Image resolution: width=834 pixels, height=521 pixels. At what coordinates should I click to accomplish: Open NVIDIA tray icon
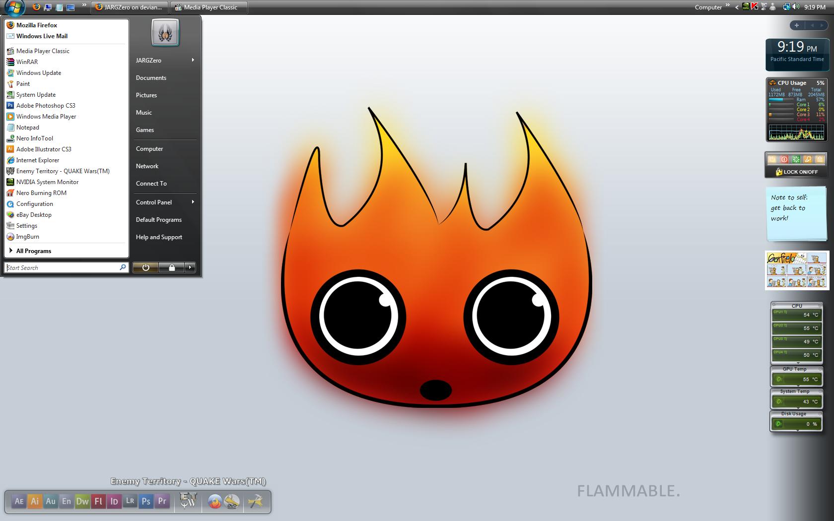(x=746, y=7)
